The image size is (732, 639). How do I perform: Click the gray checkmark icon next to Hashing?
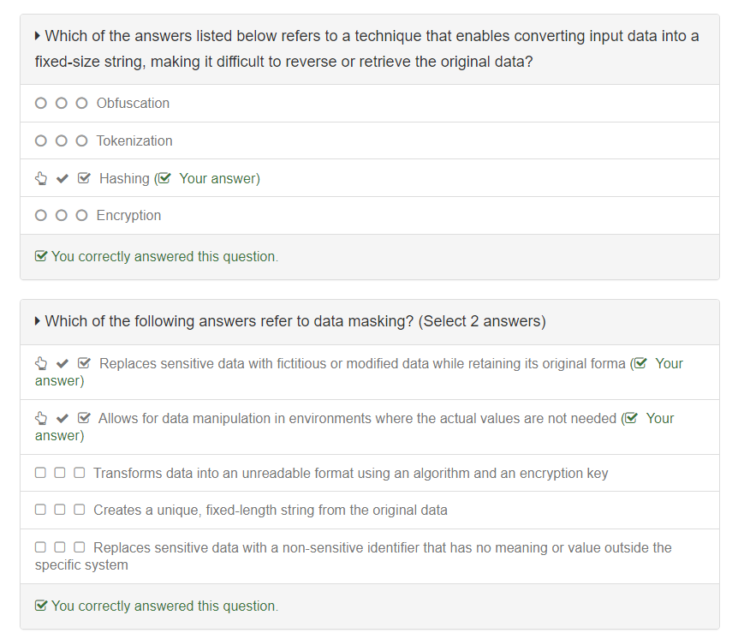[x=62, y=178]
